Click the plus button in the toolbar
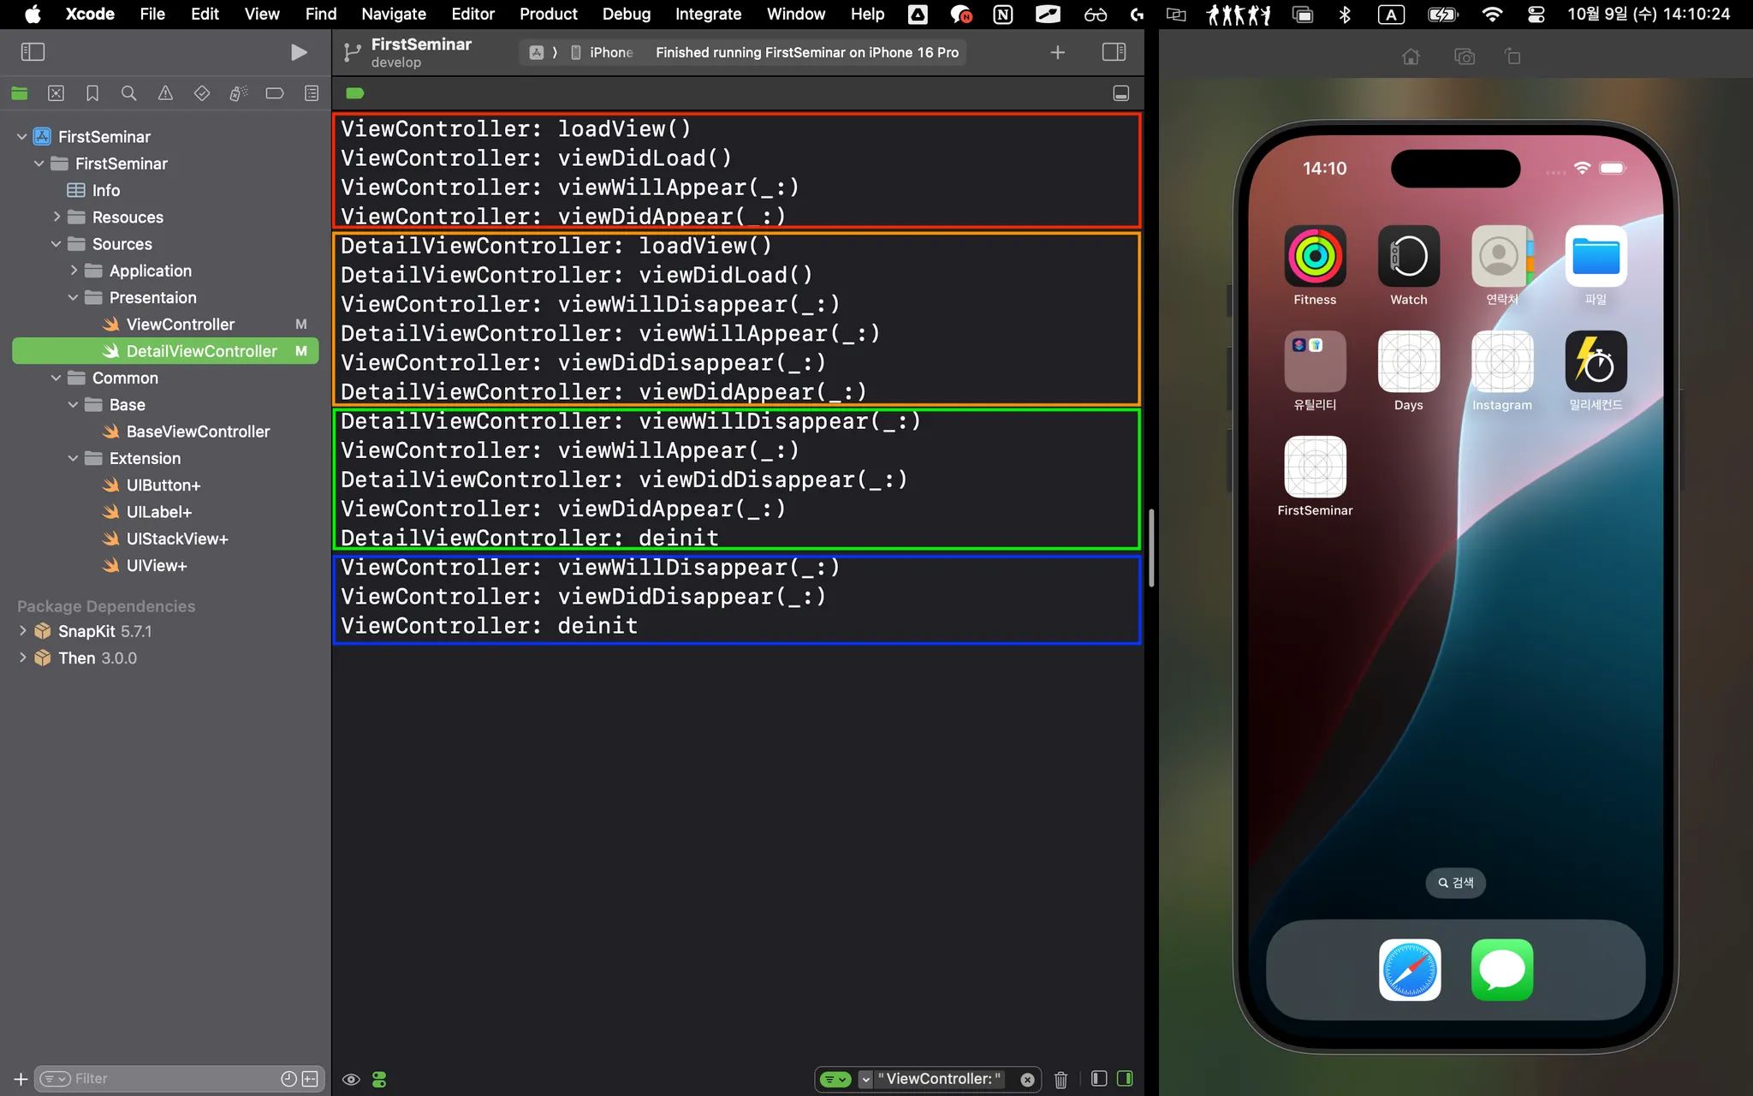Image resolution: width=1753 pixels, height=1096 pixels. point(1057,52)
